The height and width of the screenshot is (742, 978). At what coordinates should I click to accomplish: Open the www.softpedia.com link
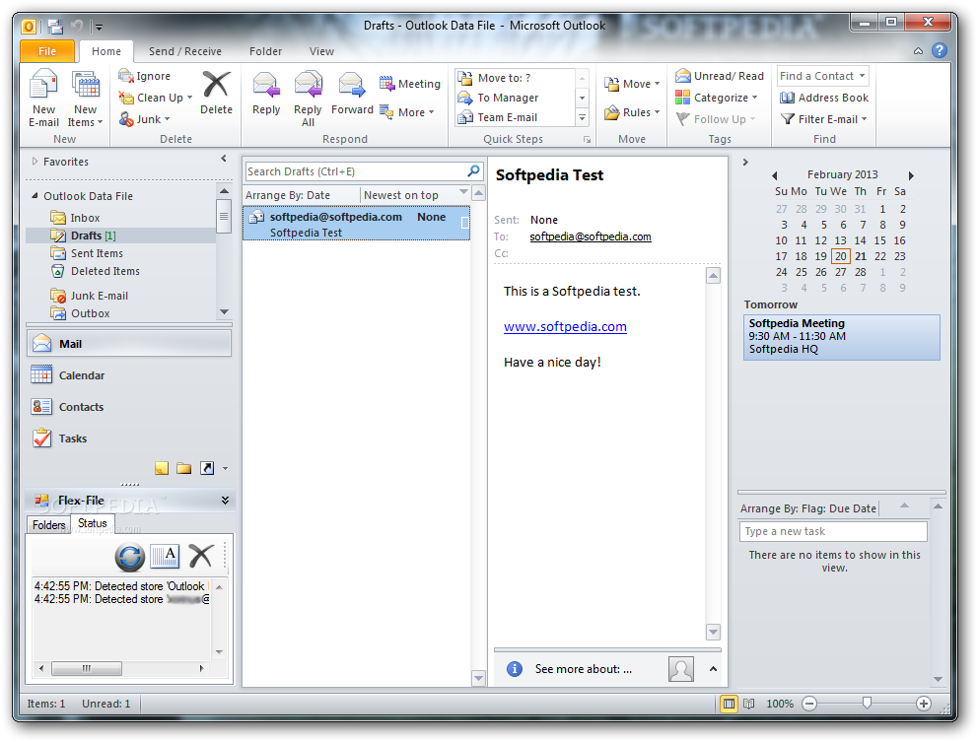click(565, 327)
